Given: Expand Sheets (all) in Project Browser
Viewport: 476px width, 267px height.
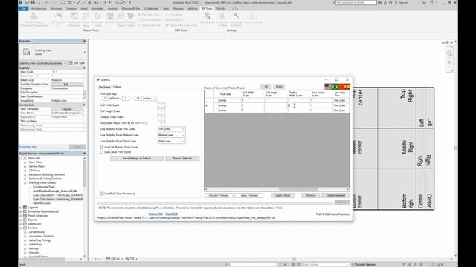Looking at the screenshot, I should pyautogui.click(x=21, y=224).
